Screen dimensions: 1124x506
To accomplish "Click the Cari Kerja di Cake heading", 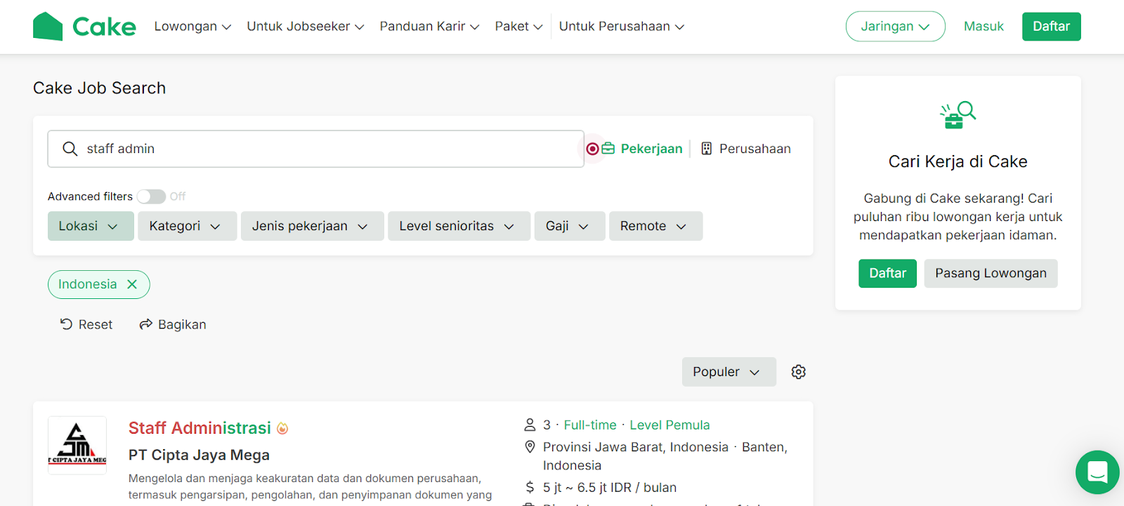I will click(958, 162).
